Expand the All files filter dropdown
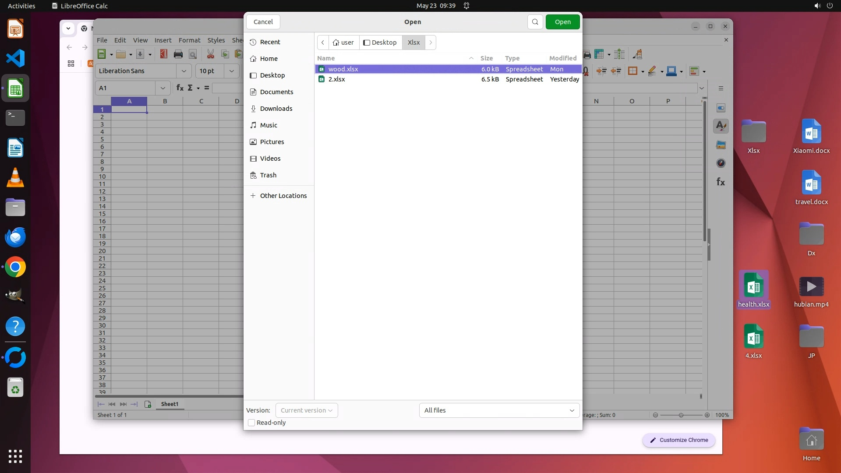 click(499, 410)
